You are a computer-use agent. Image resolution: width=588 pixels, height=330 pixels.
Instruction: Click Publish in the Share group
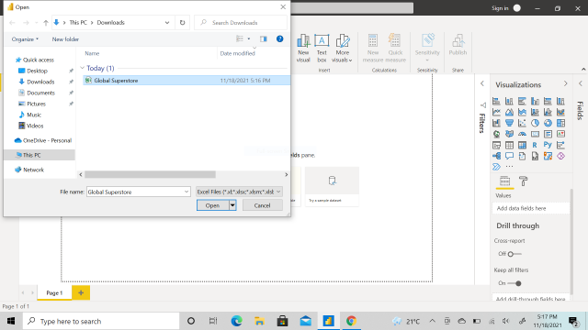[x=458, y=45]
